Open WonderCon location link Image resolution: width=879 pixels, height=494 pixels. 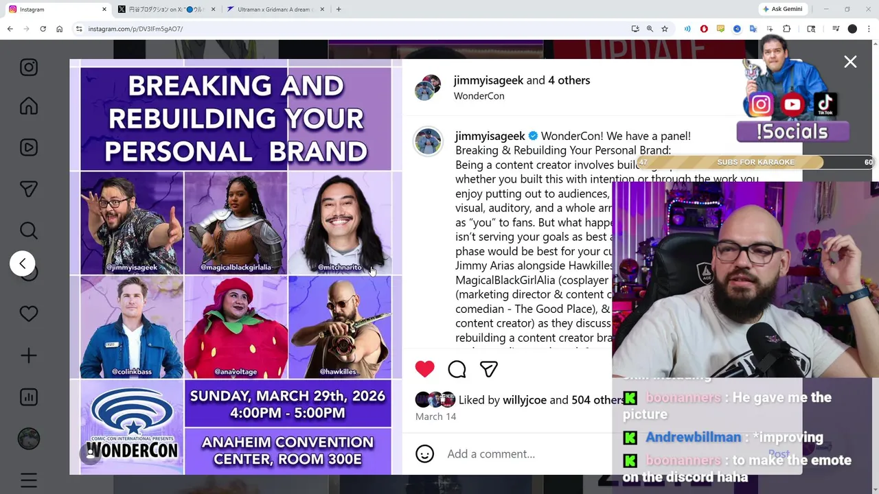point(479,96)
